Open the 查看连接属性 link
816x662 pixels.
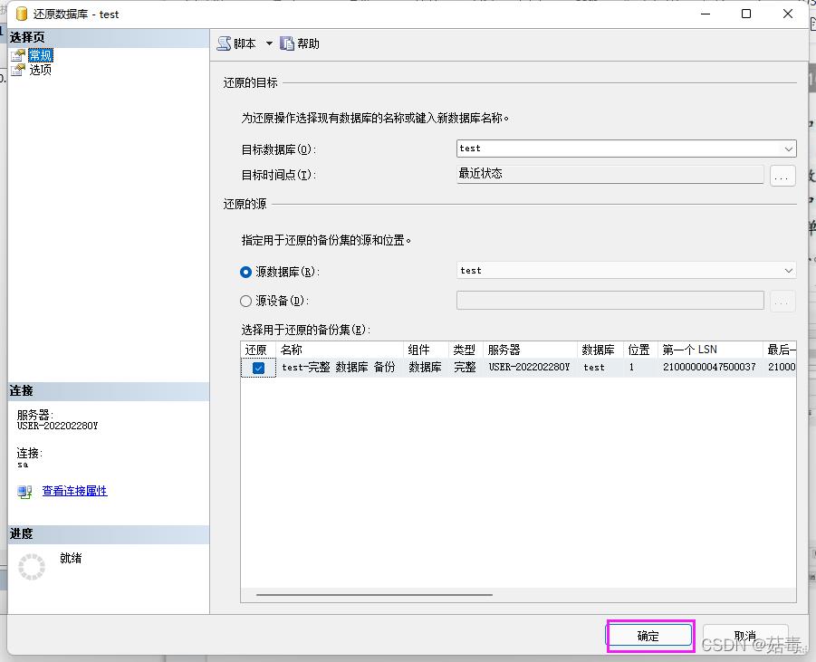click(74, 491)
